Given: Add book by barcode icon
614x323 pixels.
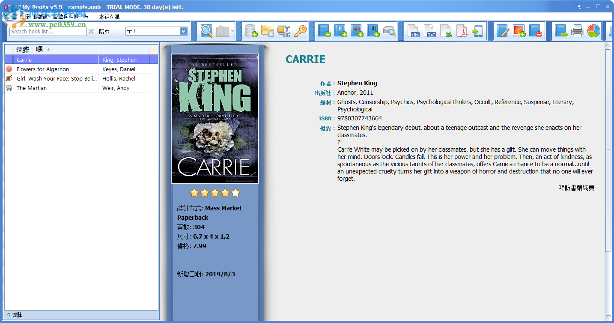Looking at the screenshot, I should pos(373,31).
